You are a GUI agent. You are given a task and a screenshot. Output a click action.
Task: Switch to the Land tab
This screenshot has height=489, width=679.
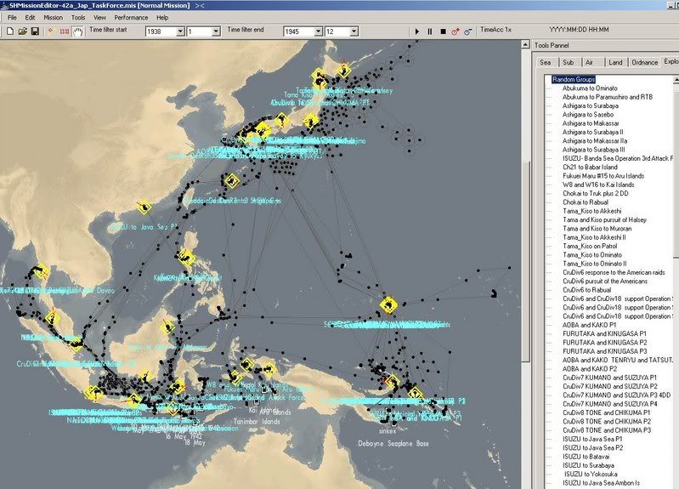pos(615,62)
